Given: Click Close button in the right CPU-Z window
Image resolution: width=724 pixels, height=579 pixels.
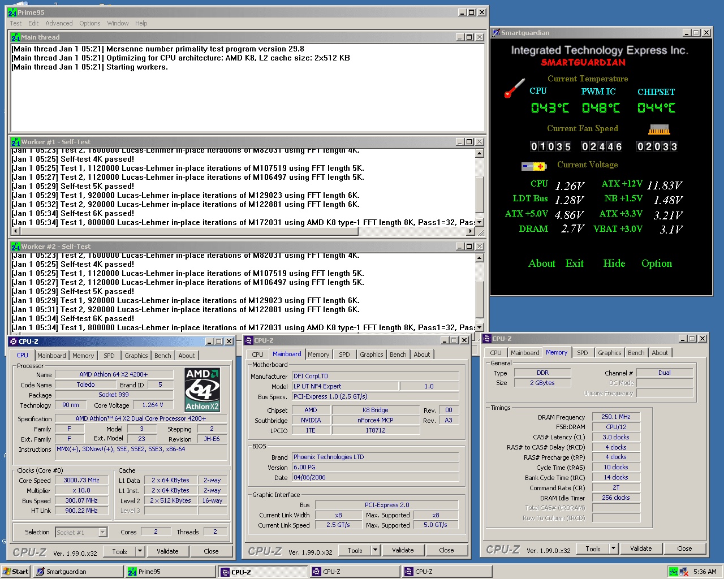Looking at the screenshot, I should 684,548.
